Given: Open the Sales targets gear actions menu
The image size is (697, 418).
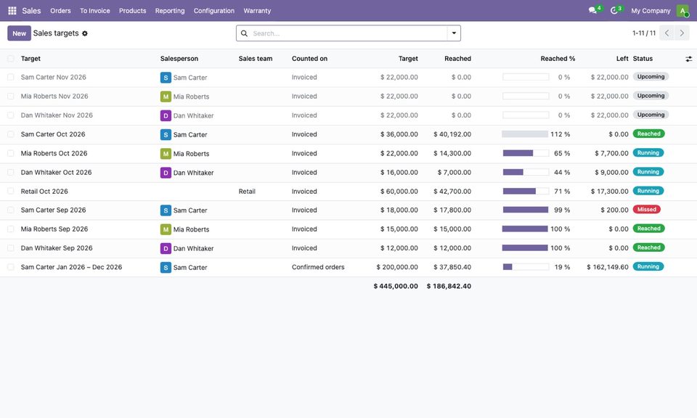Looking at the screenshot, I should coord(85,33).
